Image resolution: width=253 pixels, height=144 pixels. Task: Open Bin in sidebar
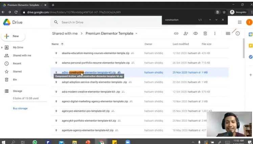click(15, 80)
